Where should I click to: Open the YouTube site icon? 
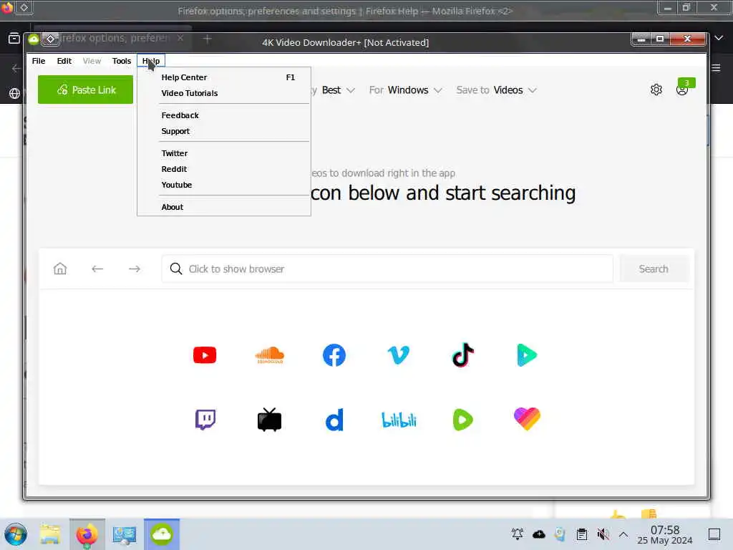(x=205, y=355)
